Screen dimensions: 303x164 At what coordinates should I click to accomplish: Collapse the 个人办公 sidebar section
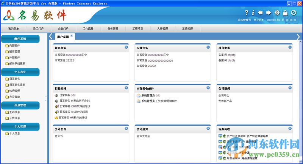(20, 72)
